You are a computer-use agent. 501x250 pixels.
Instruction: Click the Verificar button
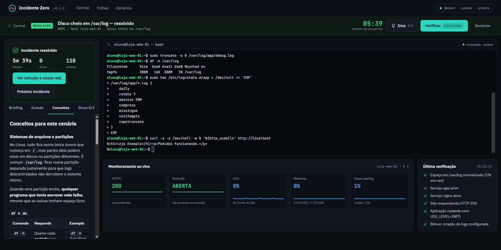tap(444, 26)
